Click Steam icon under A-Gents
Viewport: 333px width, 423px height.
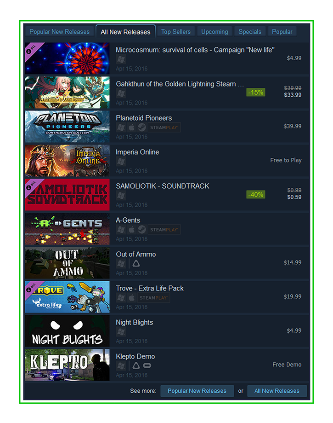(141, 230)
